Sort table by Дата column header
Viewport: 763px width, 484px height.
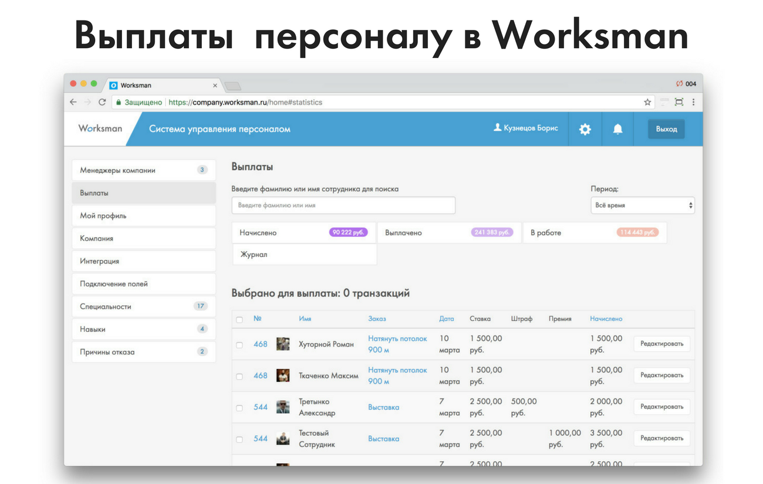click(446, 319)
